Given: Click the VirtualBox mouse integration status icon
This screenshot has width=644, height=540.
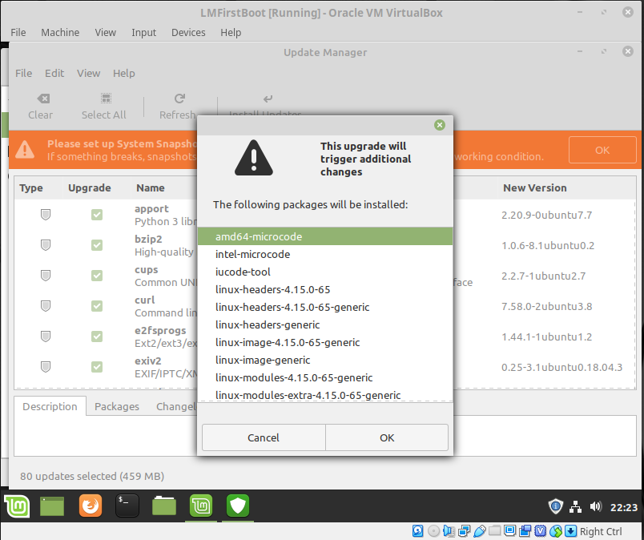Looking at the screenshot, I should 555,531.
